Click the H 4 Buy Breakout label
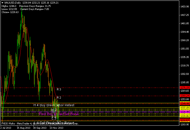The image size is (190, 130). point(54,105)
